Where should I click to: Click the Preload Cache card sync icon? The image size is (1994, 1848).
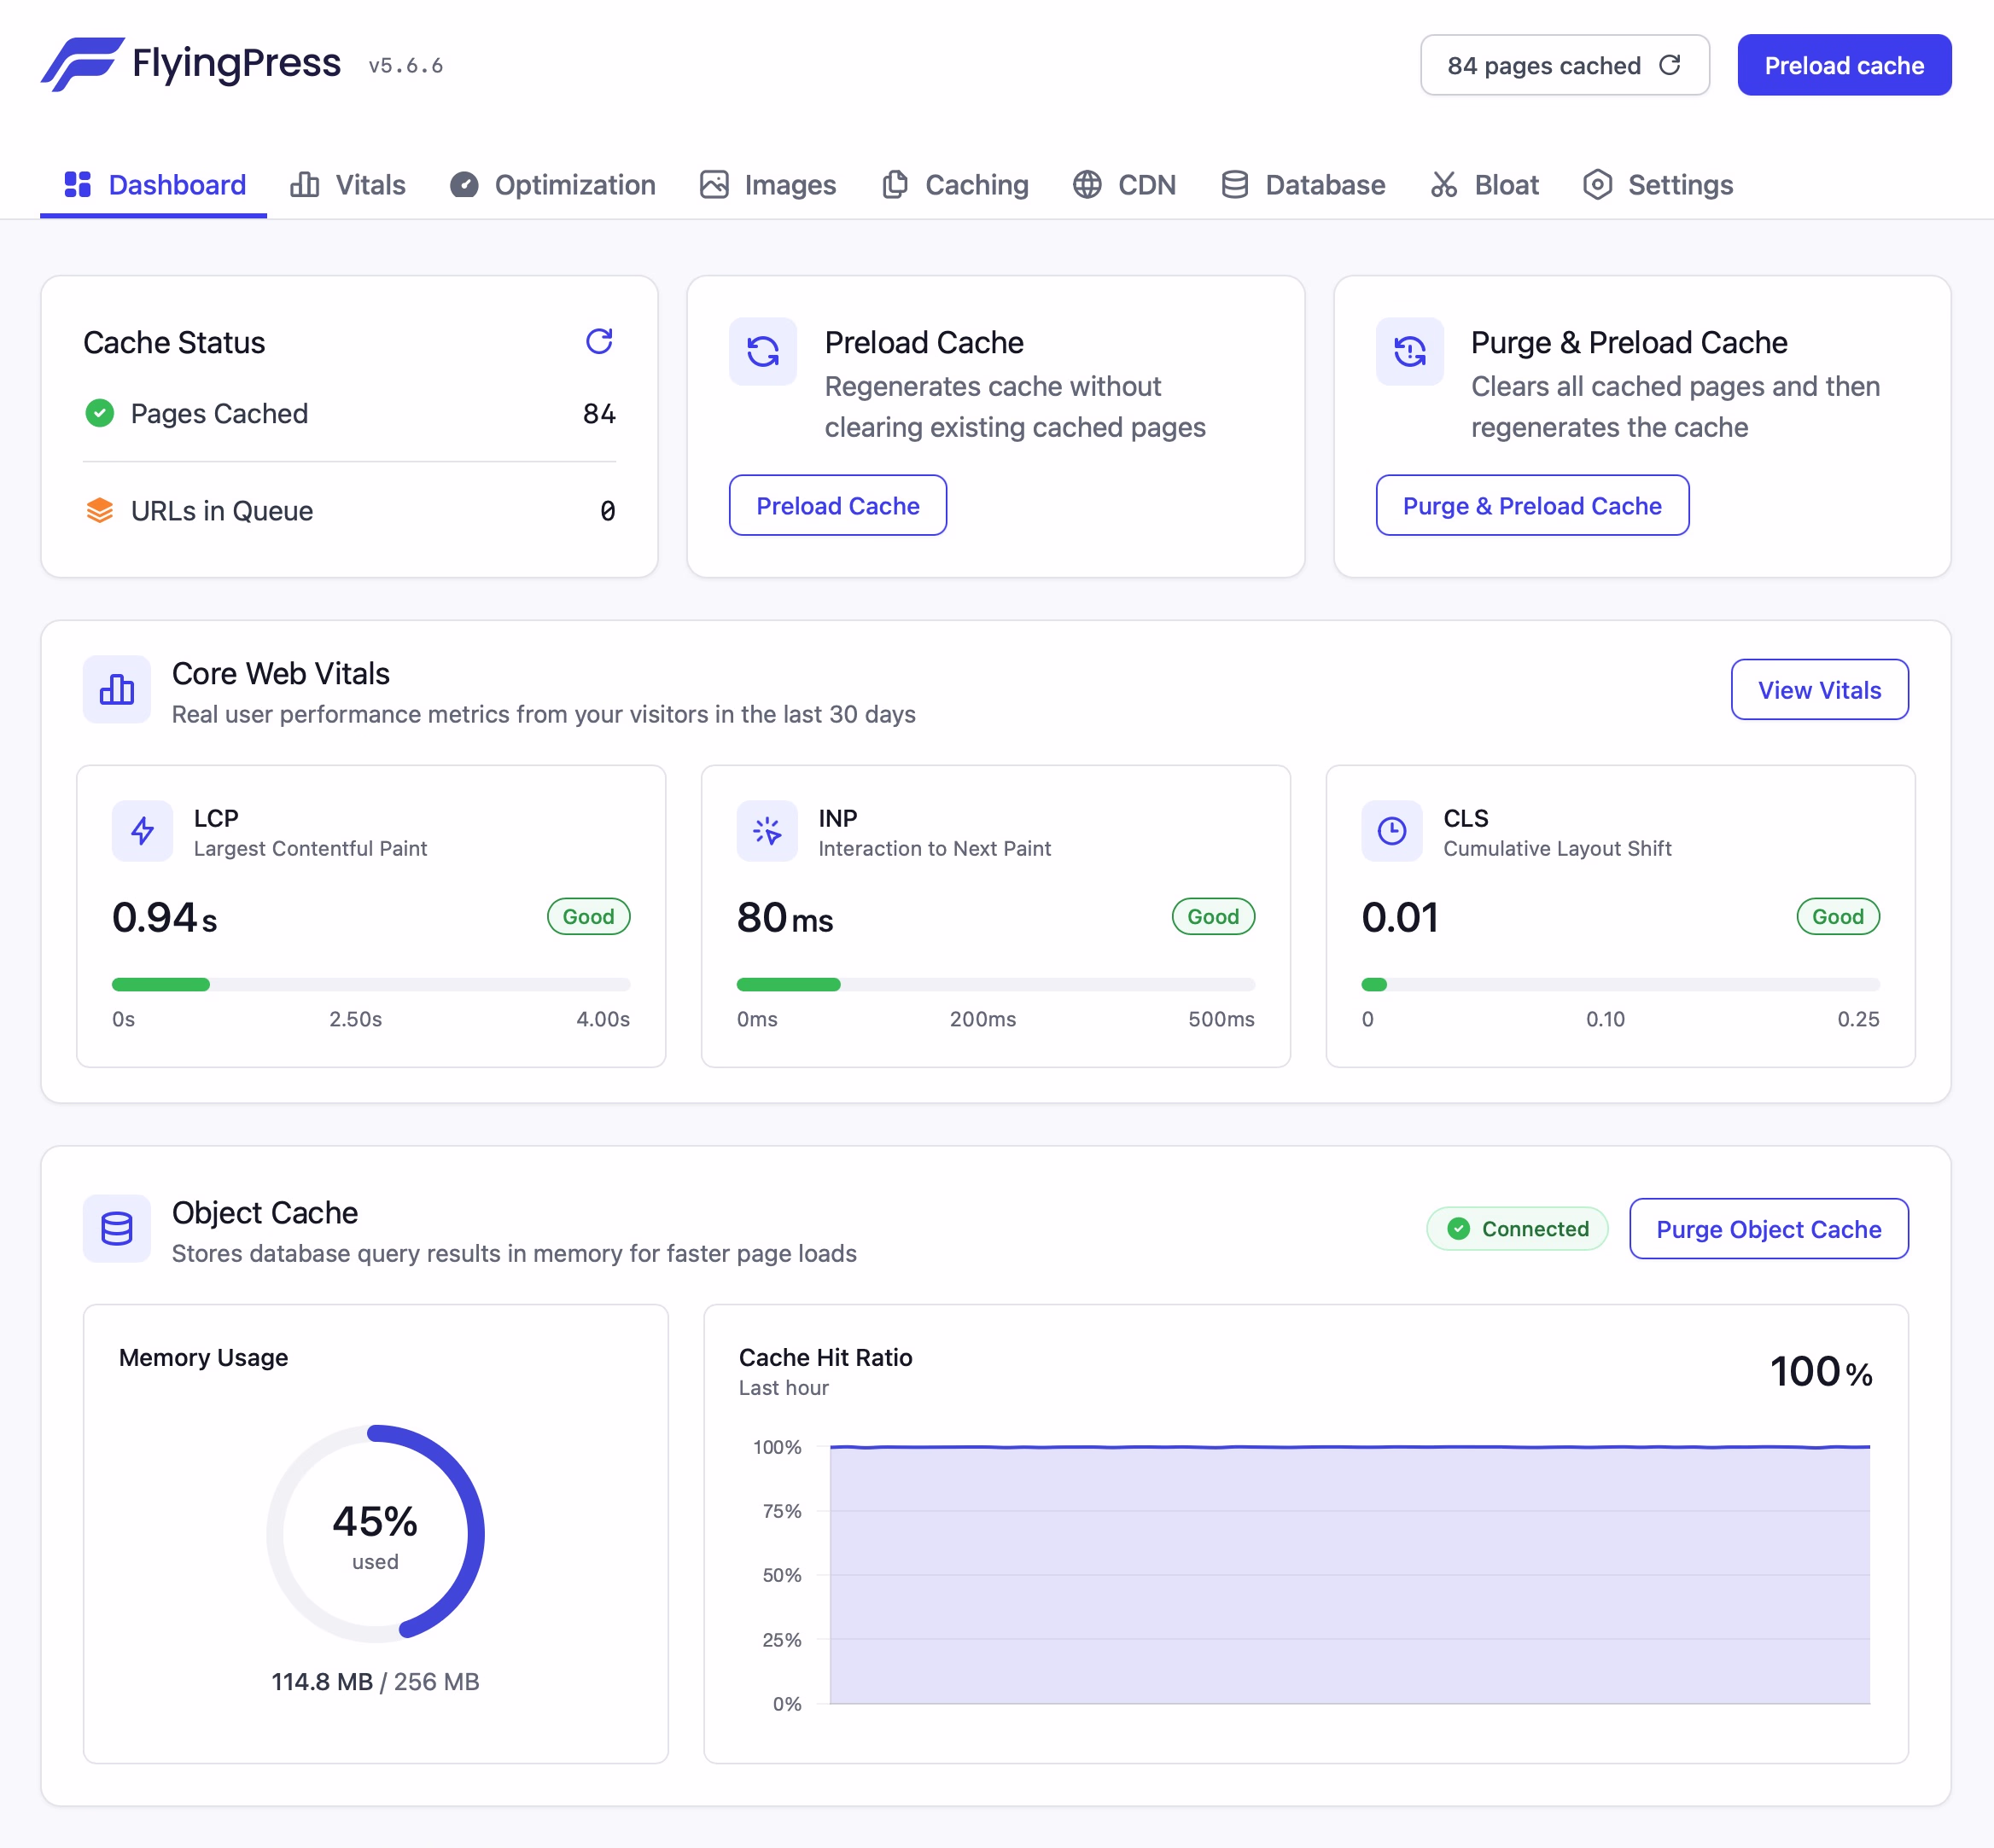point(762,351)
